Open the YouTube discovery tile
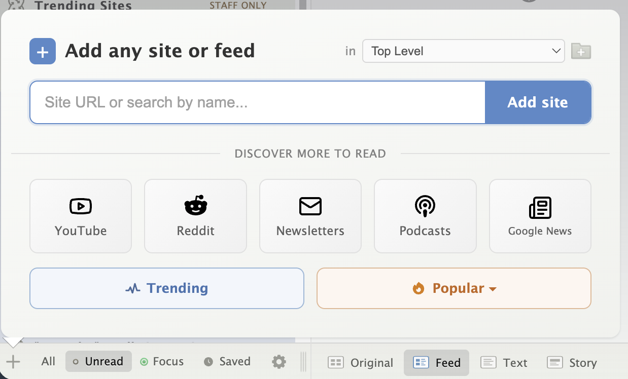The image size is (628, 379). 81,216
